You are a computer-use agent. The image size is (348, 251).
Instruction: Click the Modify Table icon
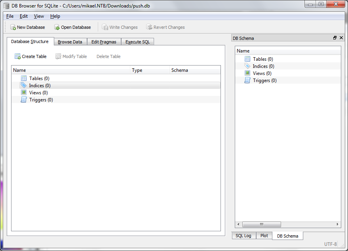[x=58, y=56]
